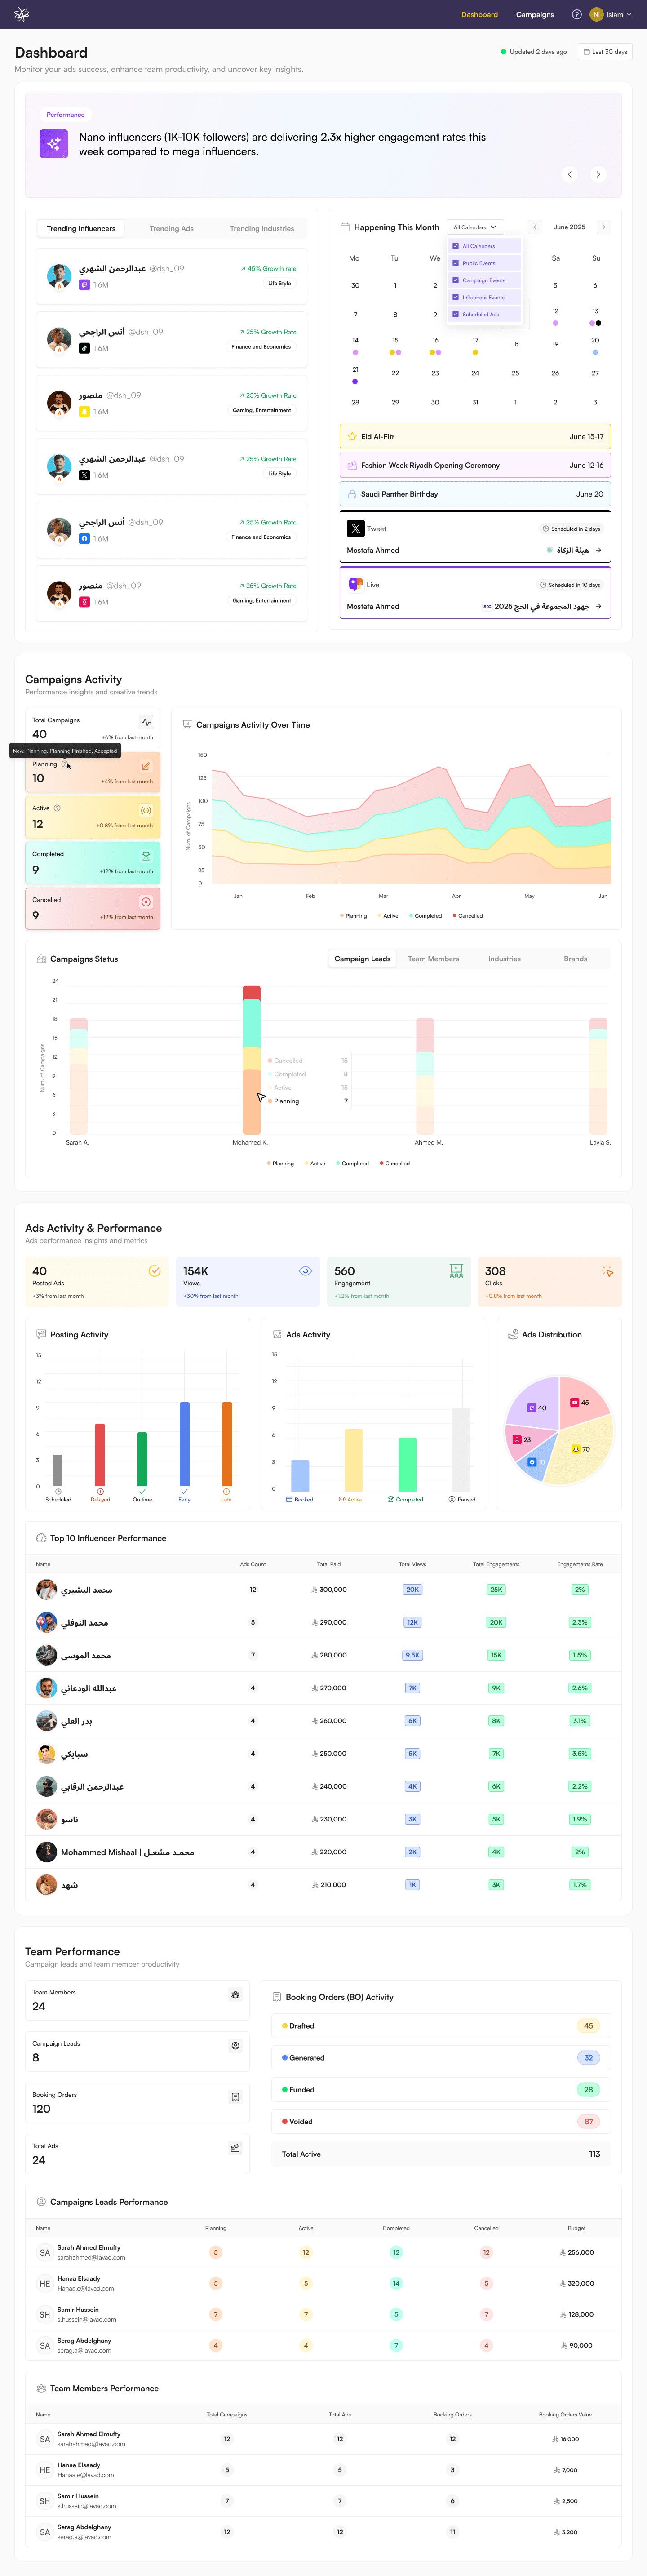Open the Tweet card arrow link
This screenshot has height=2576, width=647.
click(598, 550)
